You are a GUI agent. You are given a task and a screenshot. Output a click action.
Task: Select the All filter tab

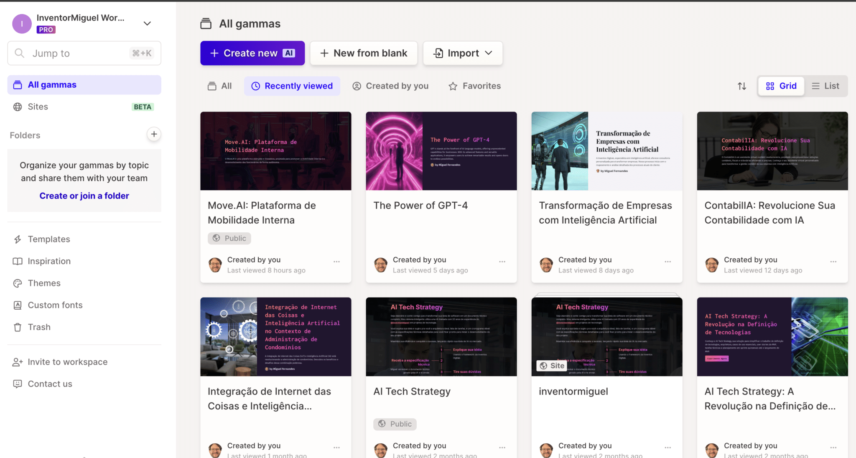click(220, 86)
